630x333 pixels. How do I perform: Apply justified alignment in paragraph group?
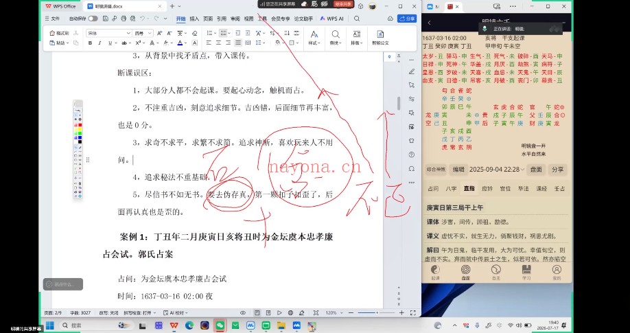point(238,43)
